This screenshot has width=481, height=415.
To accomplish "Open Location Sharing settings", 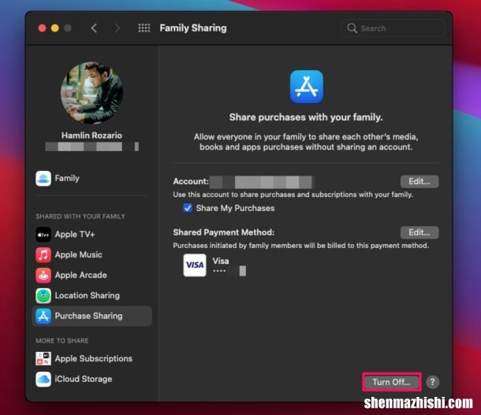I will pos(91,295).
